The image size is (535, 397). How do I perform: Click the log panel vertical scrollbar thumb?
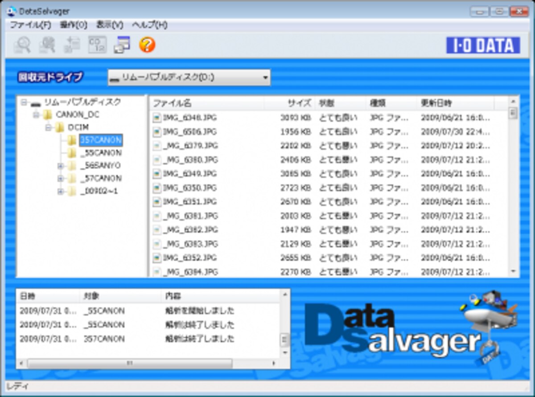tap(284, 340)
